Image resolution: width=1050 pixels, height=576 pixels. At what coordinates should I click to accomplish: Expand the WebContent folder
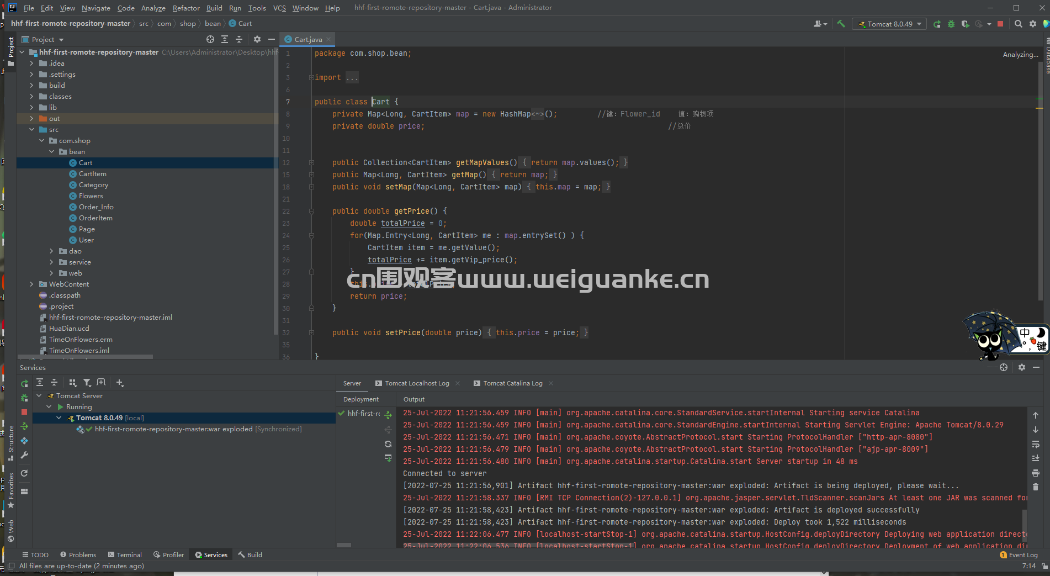31,284
